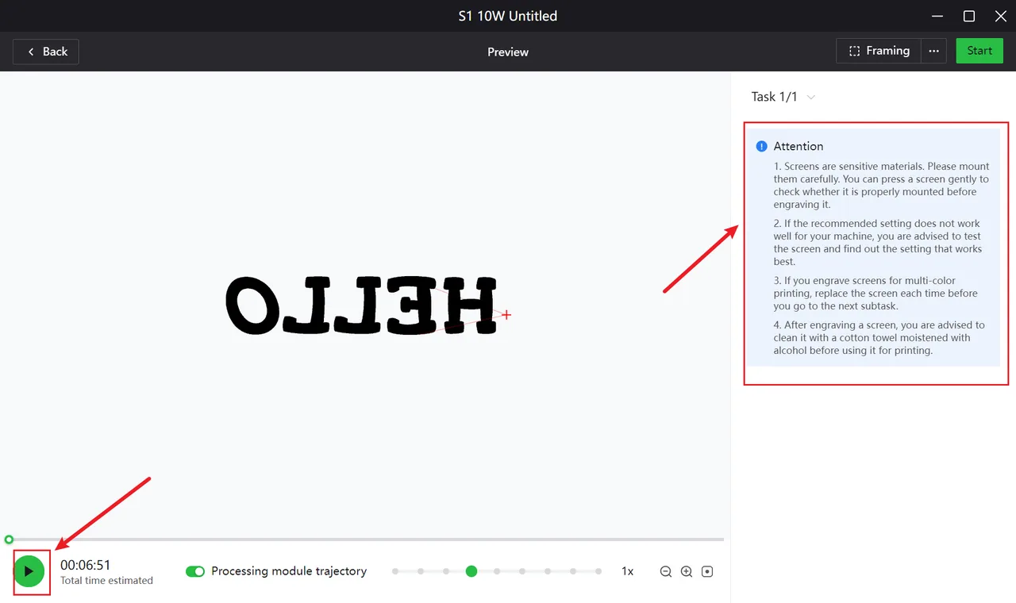The image size is (1016, 603).
Task: Click the Attention heading
Action: [x=799, y=146]
